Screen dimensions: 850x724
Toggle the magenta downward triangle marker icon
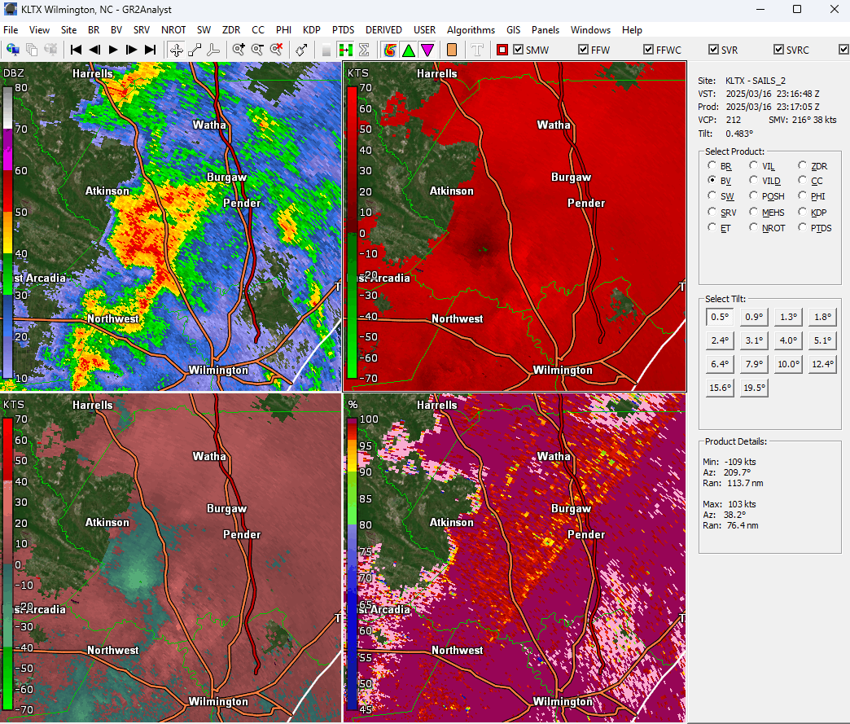coord(427,50)
